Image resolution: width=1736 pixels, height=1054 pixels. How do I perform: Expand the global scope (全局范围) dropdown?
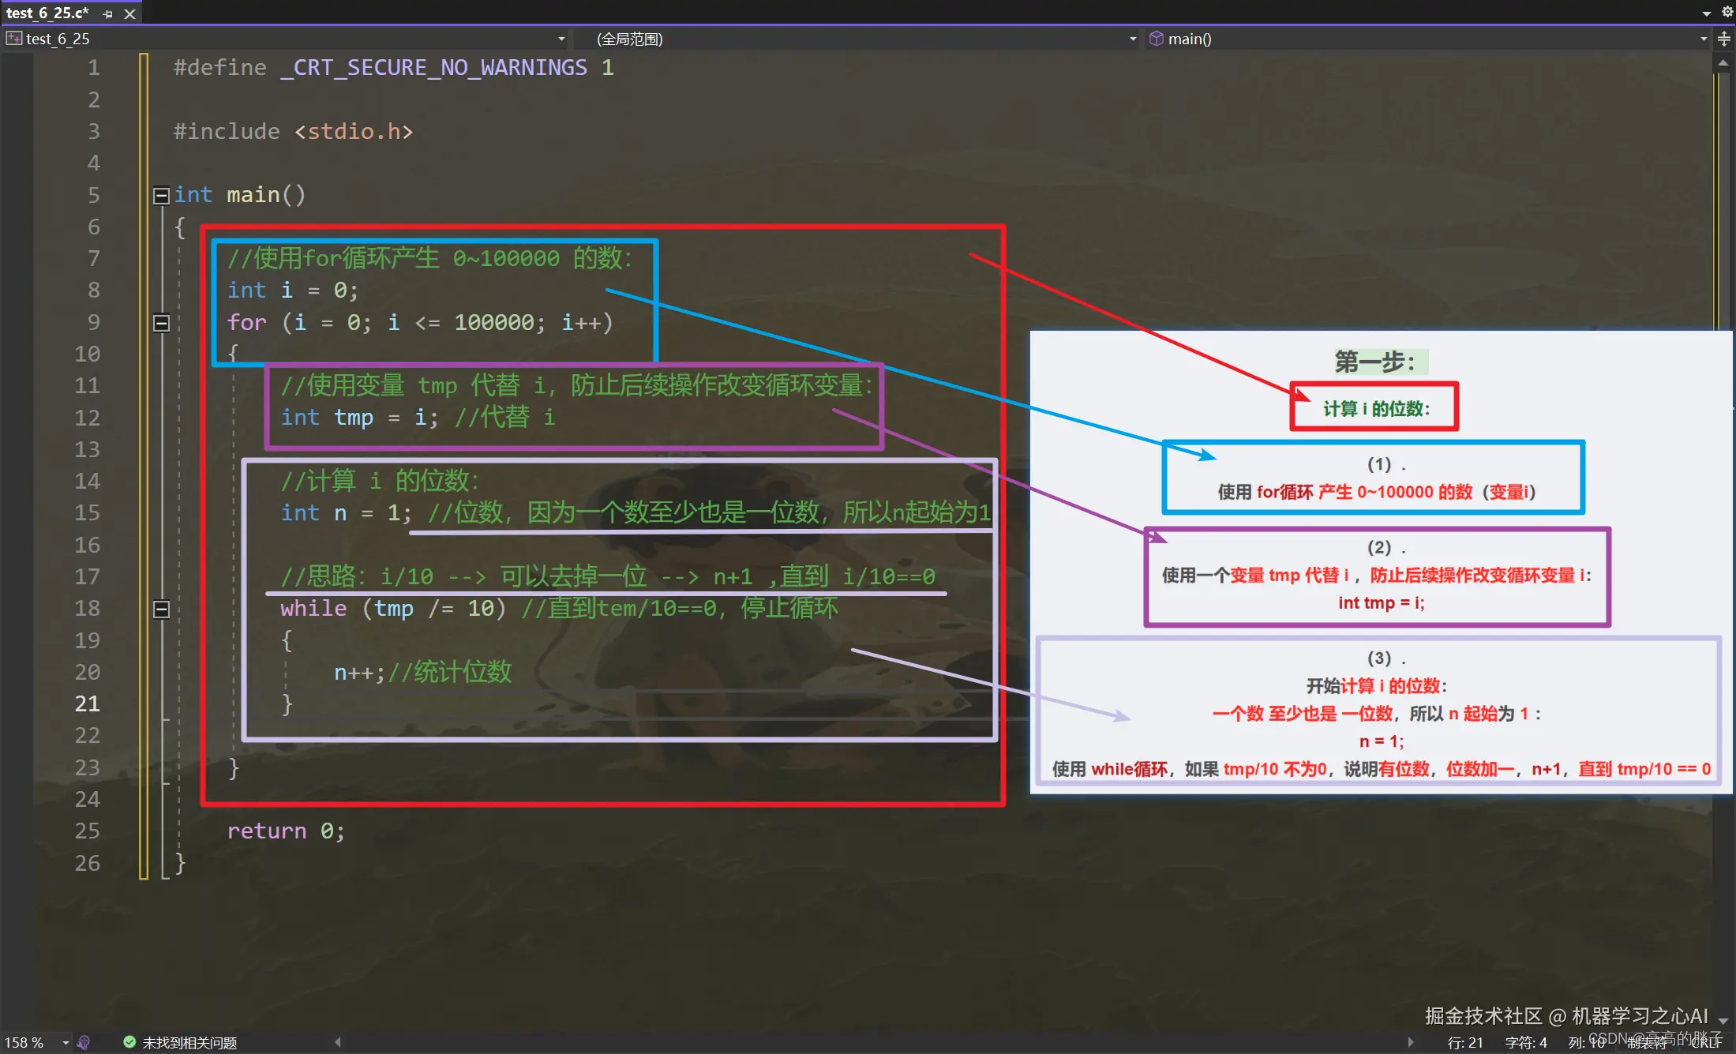[x=1133, y=39]
